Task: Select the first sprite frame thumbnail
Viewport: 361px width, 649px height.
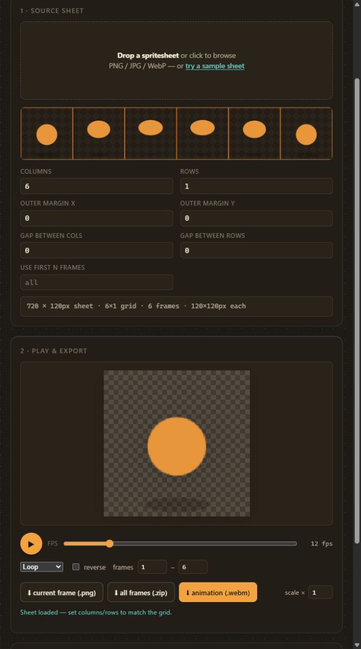Action: (x=47, y=133)
